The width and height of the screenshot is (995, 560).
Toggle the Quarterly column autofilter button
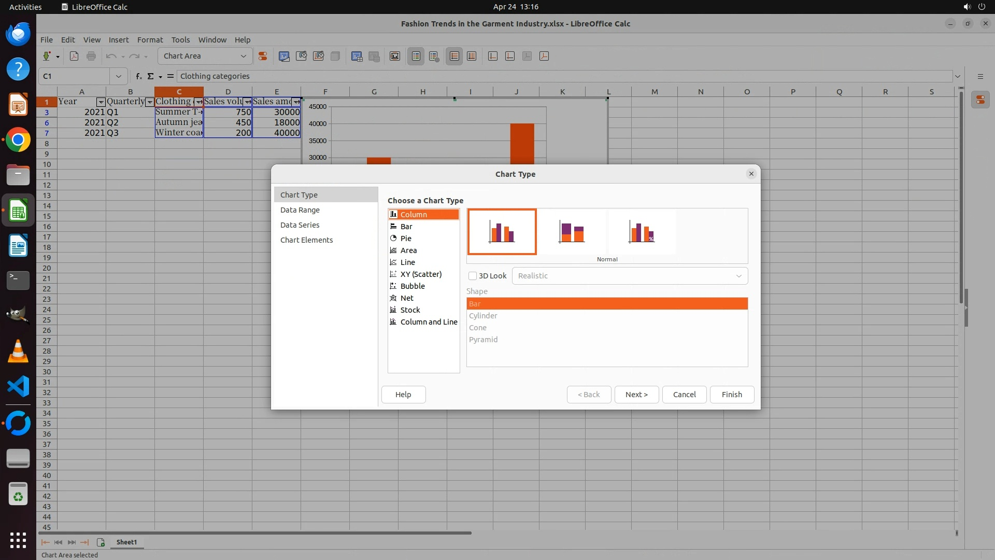coord(150,102)
